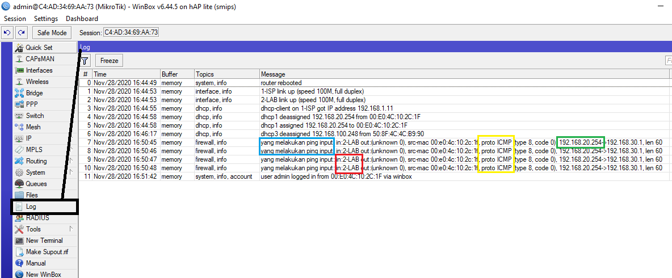Open Interfaces in sidebar
The height and width of the screenshot is (278, 672).
coord(45,70)
